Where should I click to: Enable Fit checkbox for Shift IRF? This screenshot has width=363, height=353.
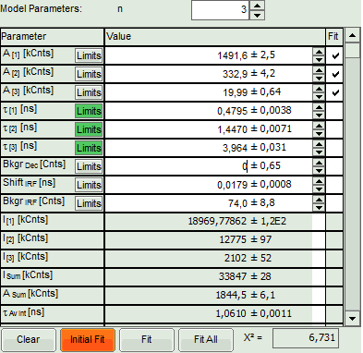(335, 185)
